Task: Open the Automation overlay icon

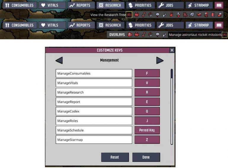Action: coord(213,15)
